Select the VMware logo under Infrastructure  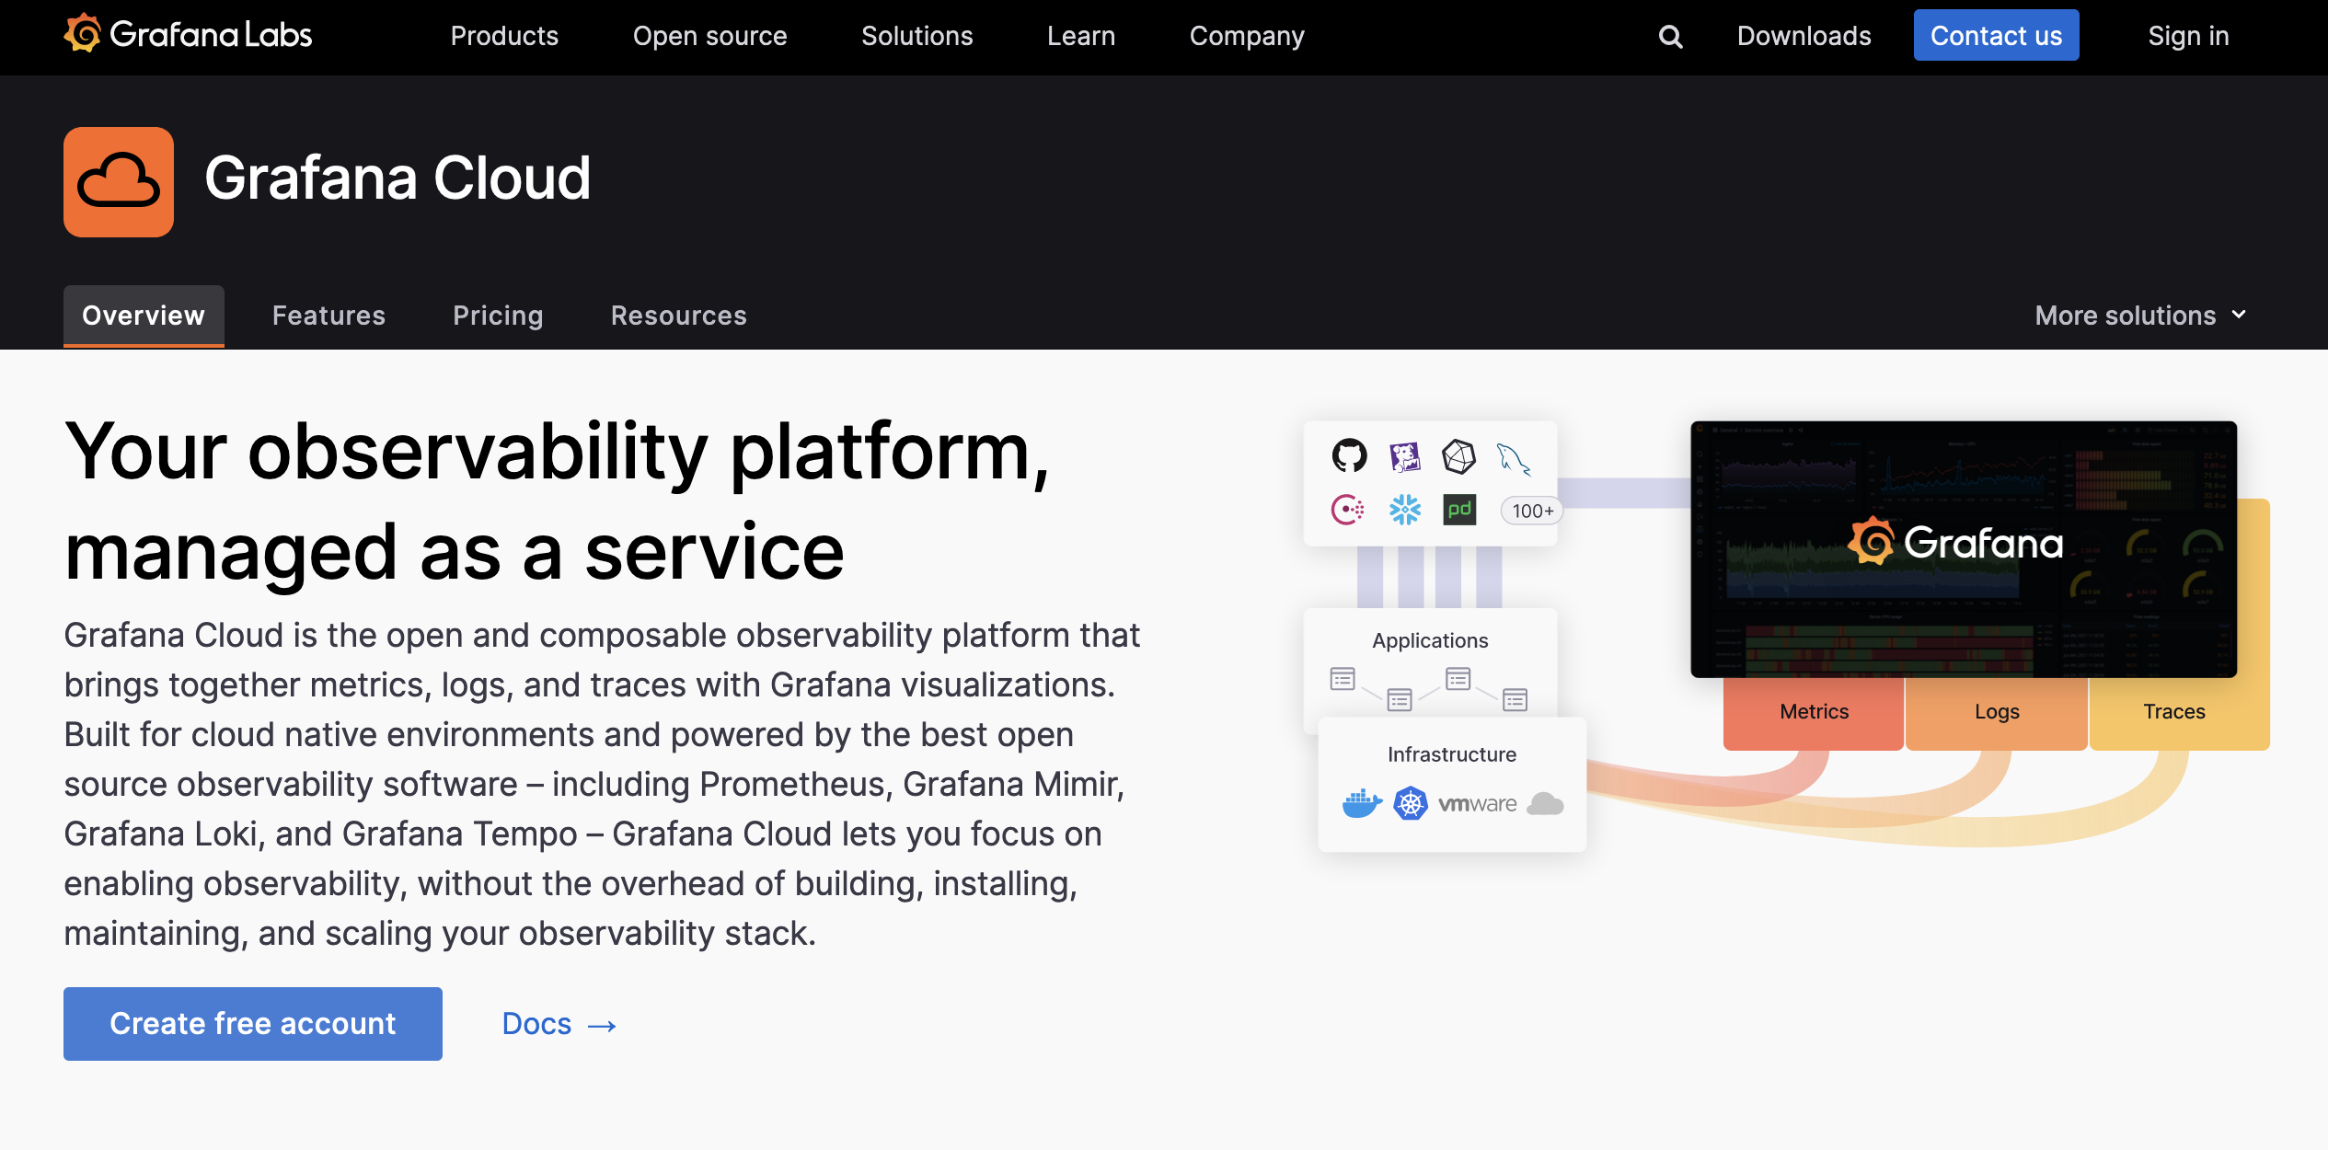tap(1478, 803)
